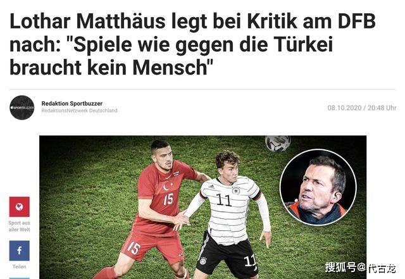
Task: Click the Teilen label under the Facebook icon
Action: [x=20, y=266]
